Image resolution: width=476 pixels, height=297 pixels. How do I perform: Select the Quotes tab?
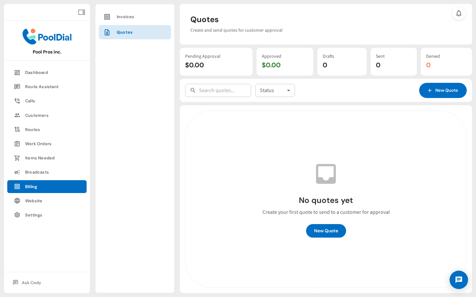(x=125, y=32)
